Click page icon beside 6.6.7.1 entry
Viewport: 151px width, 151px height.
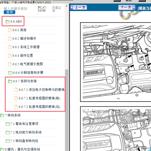tap(16, 90)
